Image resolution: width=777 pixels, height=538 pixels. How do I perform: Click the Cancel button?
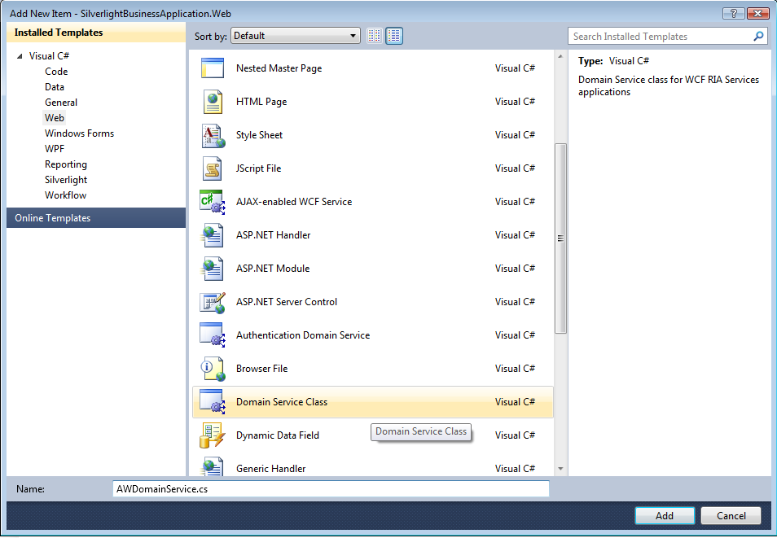[731, 516]
